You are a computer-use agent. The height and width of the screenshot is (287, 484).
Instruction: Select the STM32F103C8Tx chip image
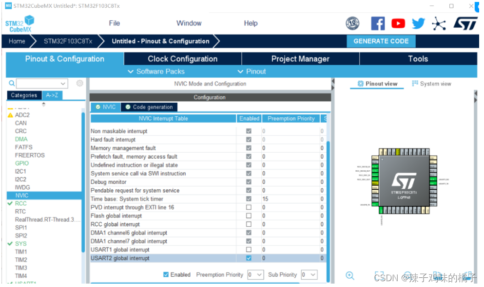pyautogui.click(x=404, y=181)
